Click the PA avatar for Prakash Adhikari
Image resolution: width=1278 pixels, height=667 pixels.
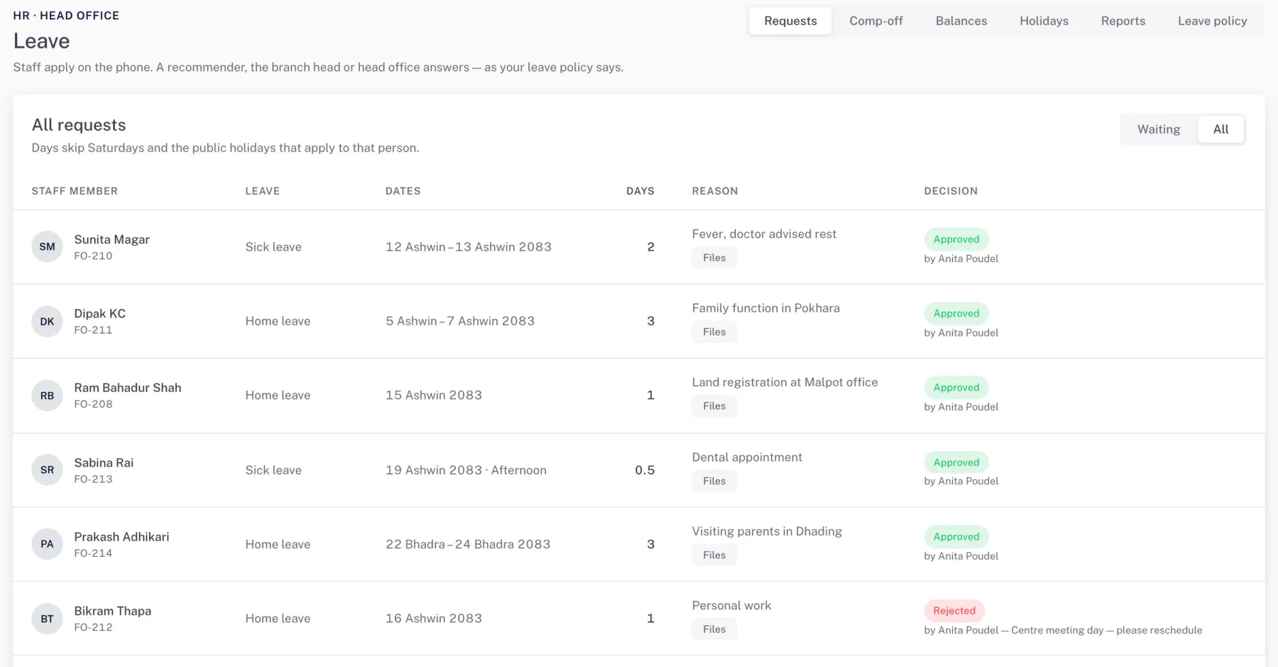pyautogui.click(x=47, y=544)
